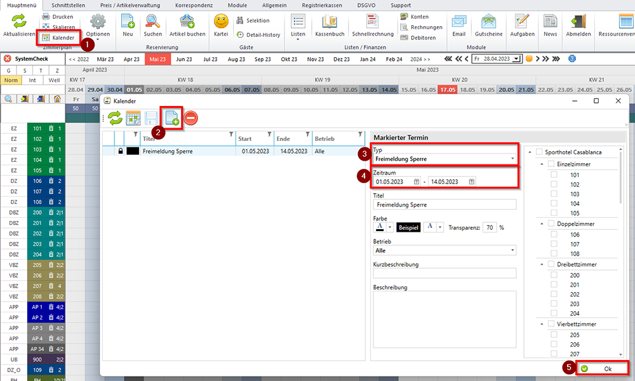Select the Doppelzimmer category checkbox

(551, 224)
